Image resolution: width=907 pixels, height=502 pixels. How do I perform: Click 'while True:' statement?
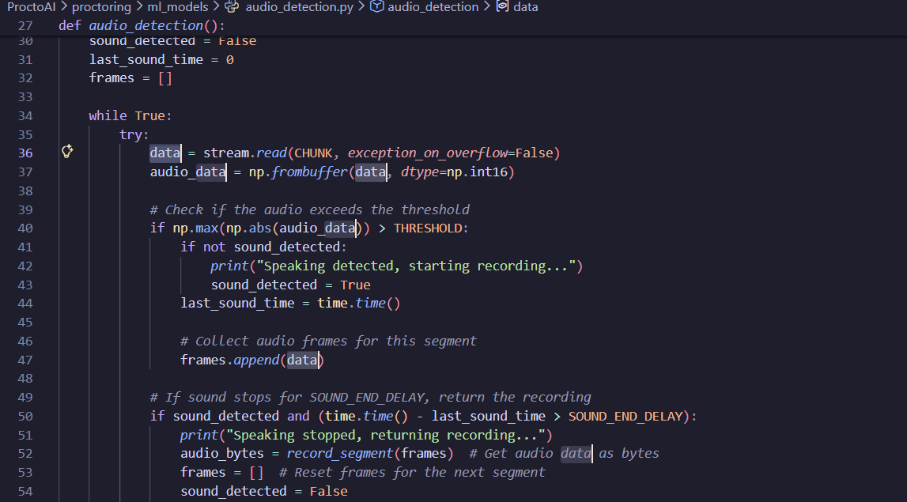point(130,115)
